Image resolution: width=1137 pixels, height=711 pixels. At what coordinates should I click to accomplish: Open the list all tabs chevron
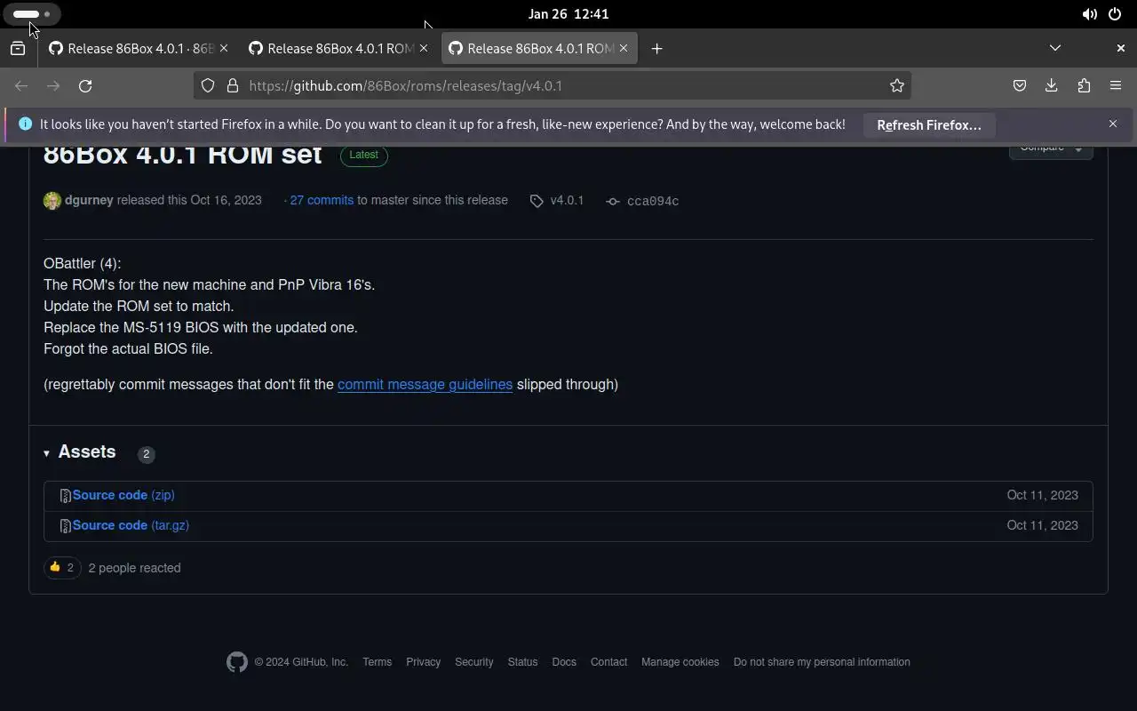point(1055,48)
